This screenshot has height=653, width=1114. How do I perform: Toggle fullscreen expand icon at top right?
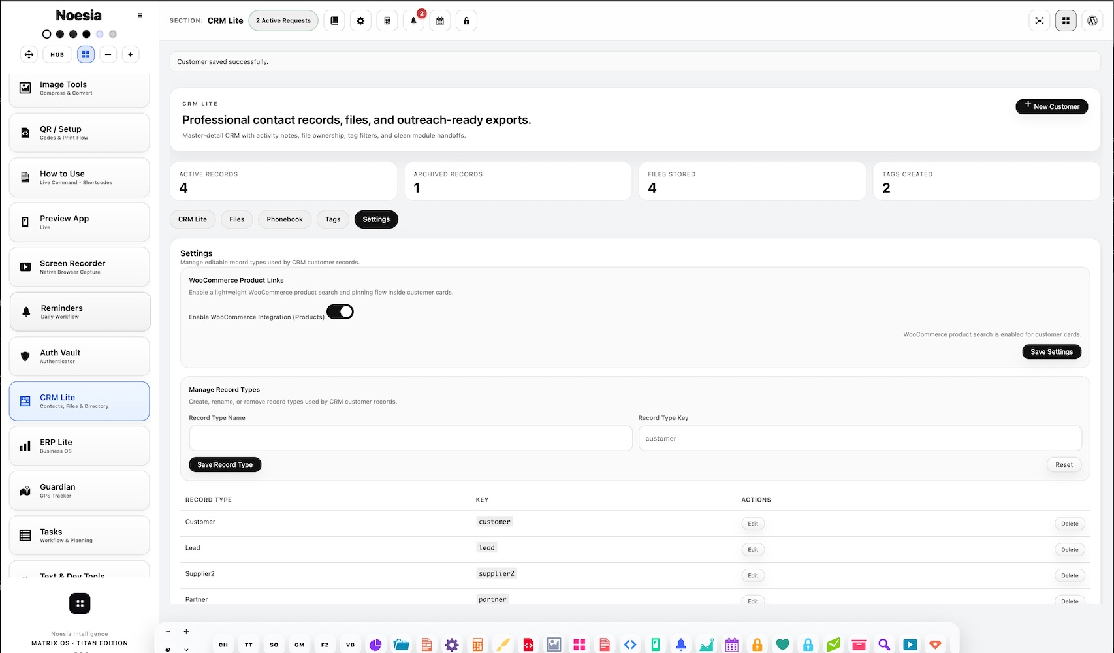pos(1040,21)
